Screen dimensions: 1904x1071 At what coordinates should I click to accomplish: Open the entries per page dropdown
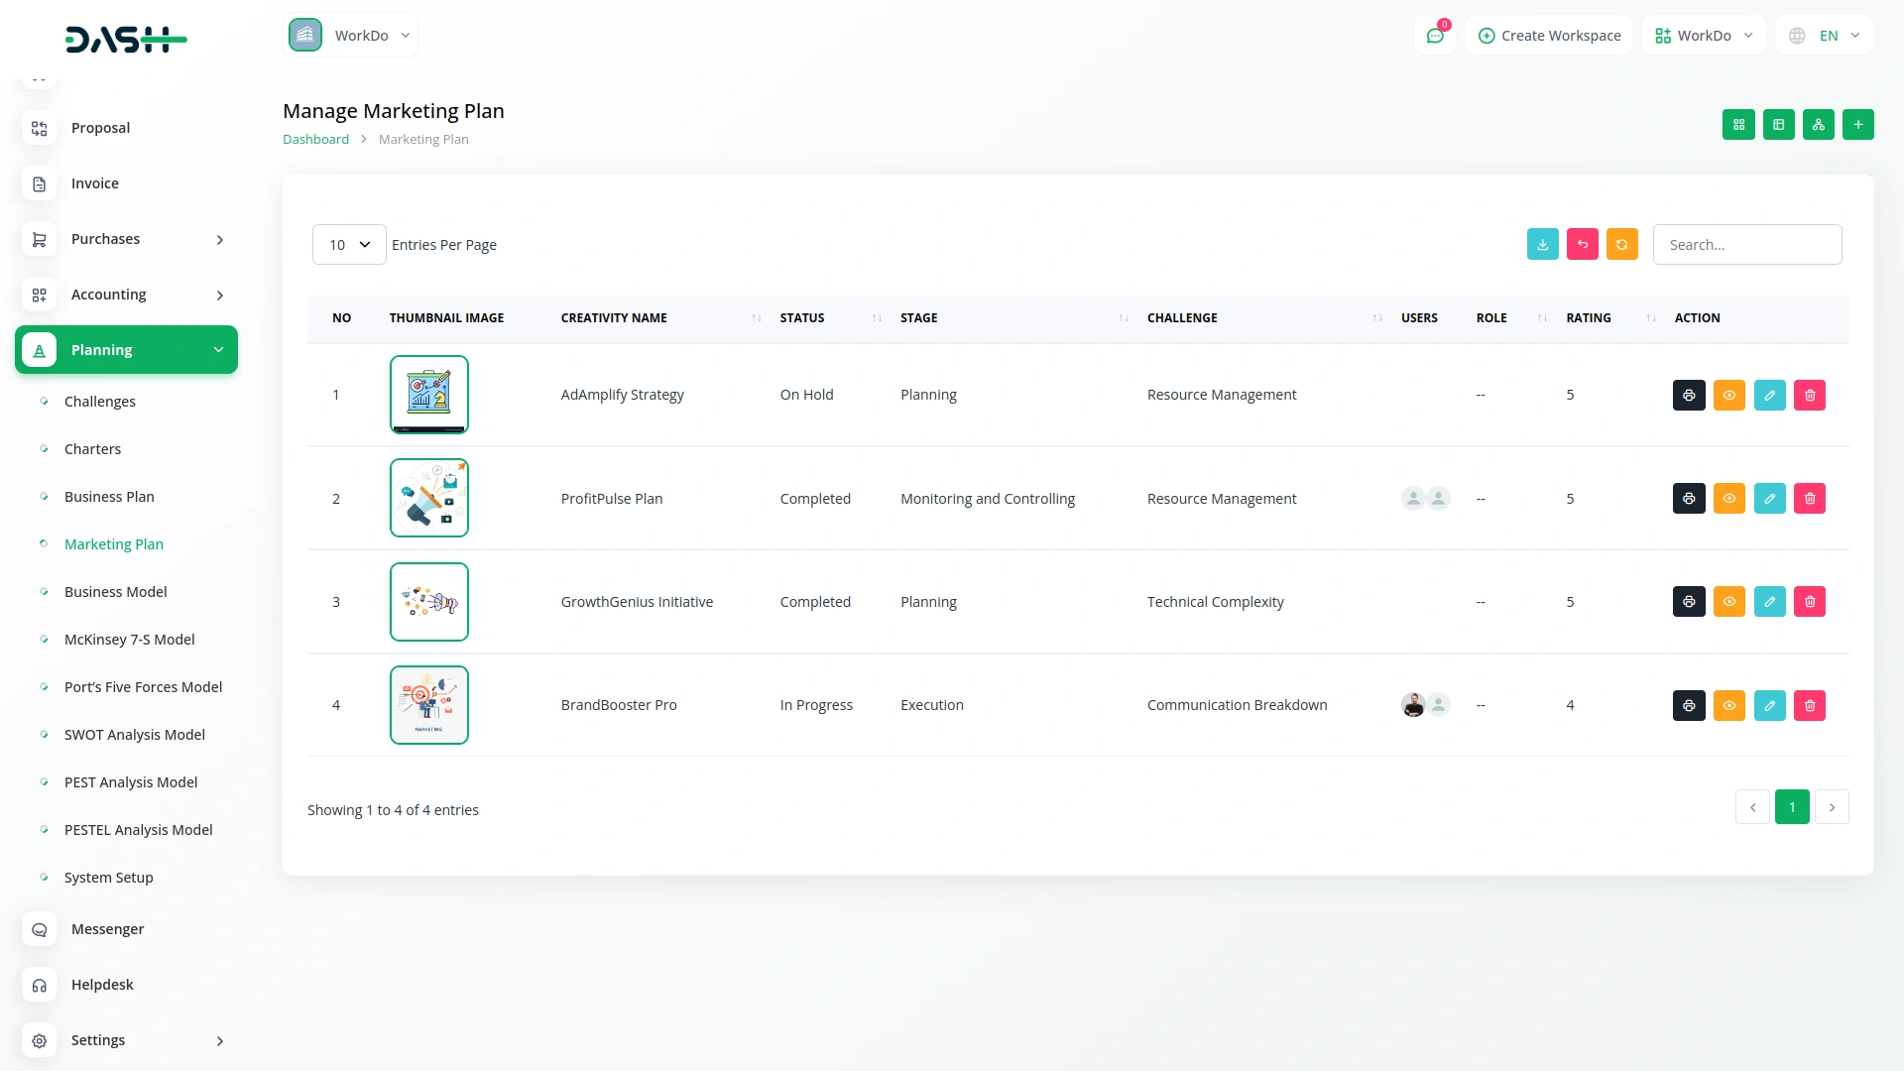coord(349,244)
